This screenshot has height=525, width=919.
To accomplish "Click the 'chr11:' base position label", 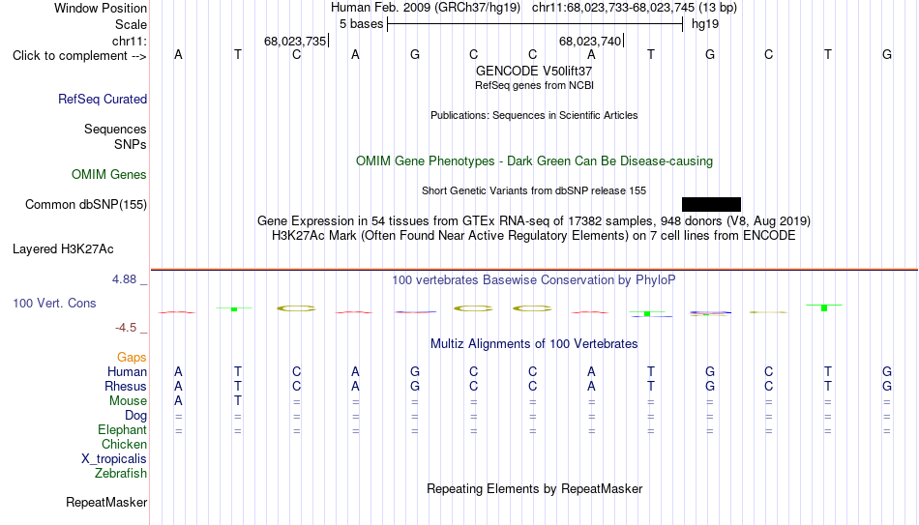I will [x=130, y=41].
